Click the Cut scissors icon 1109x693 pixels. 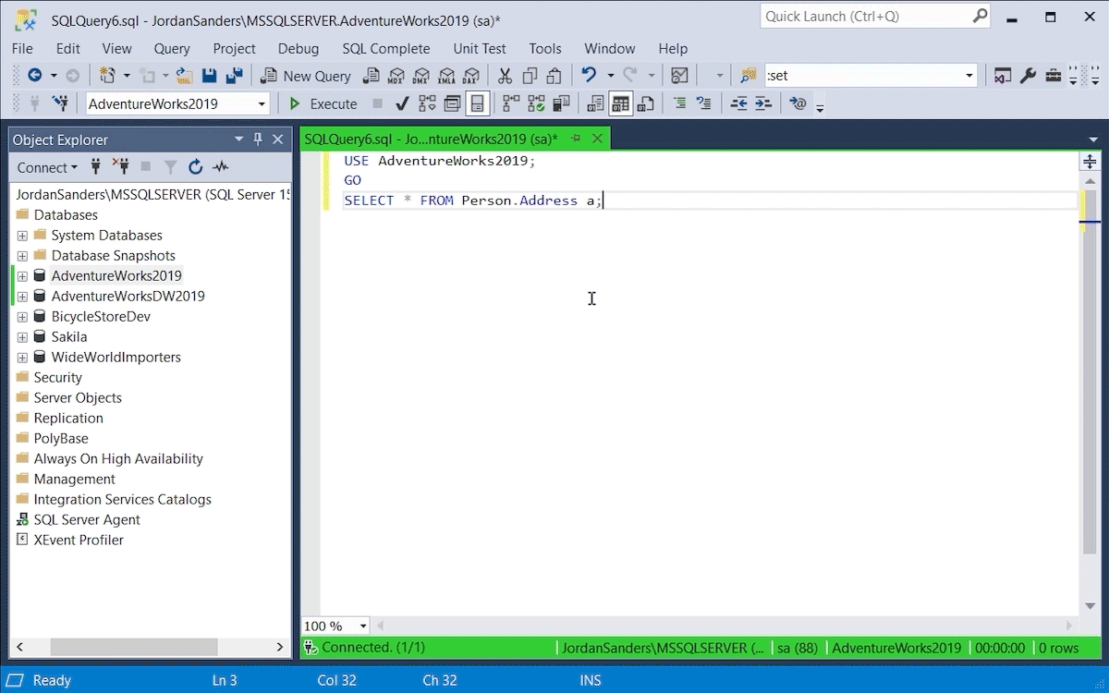click(x=505, y=76)
